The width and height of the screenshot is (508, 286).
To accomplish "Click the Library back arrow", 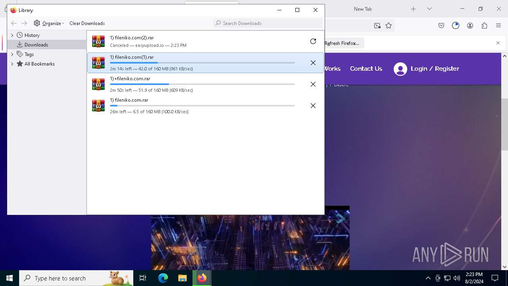I will click(x=14, y=23).
